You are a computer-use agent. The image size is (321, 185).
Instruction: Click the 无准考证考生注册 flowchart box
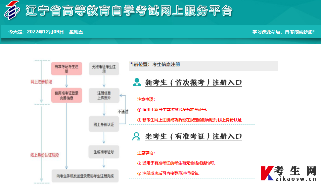click(x=104, y=69)
